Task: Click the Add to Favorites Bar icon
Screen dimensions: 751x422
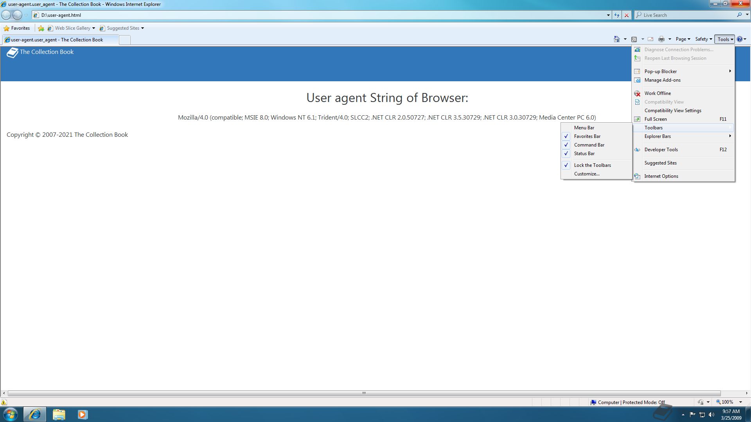Action: click(x=41, y=28)
